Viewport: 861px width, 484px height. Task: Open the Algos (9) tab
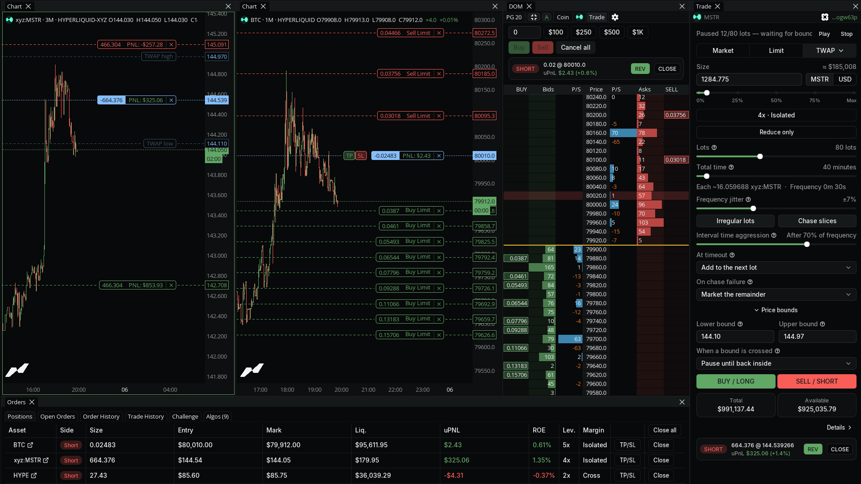pos(217,417)
